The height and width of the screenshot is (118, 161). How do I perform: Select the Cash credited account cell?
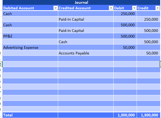coord(86,42)
